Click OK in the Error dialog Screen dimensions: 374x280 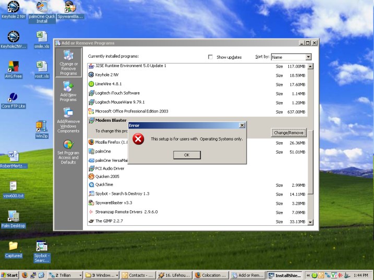click(187, 155)
